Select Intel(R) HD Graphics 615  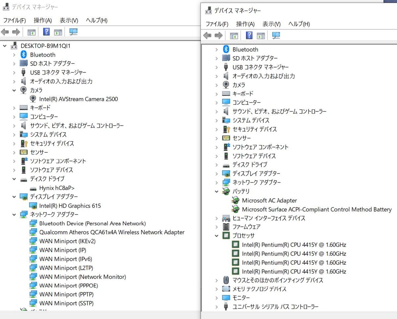coord(70,206)
